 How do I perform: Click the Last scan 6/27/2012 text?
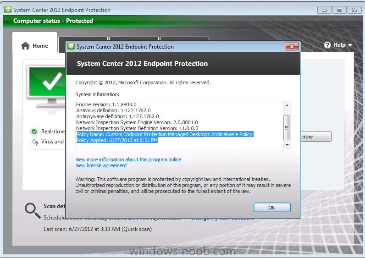[98, 229]
